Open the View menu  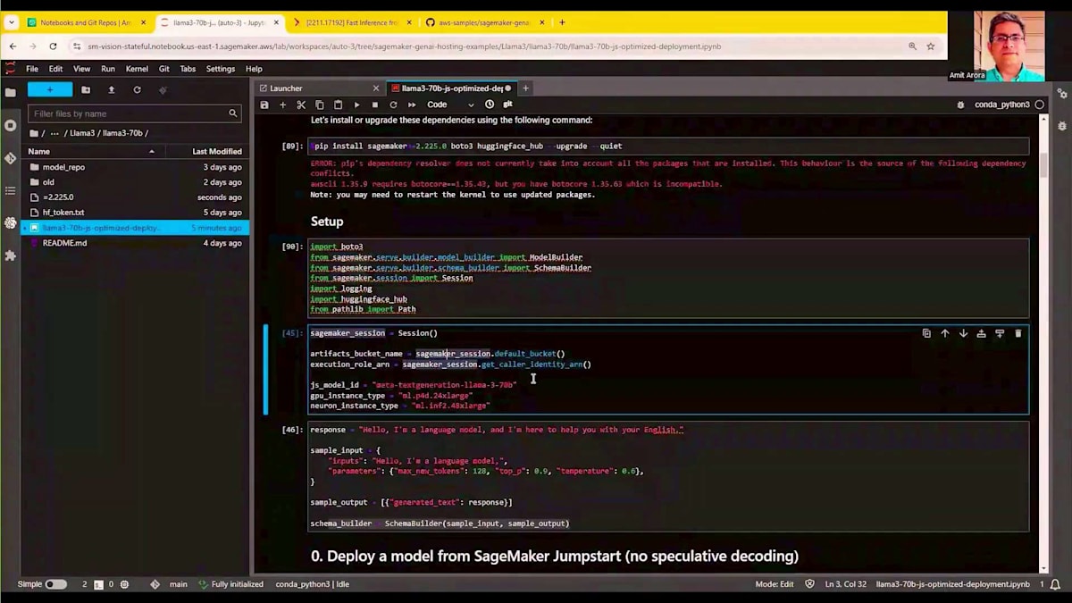coord(81,69)
